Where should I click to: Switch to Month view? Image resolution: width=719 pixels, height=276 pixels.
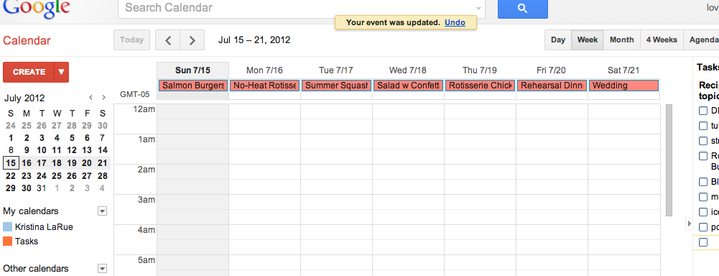click(x=622, y=40)
